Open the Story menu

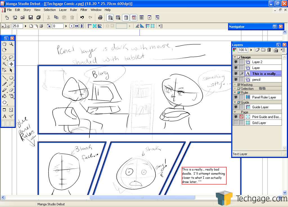pos(27,10)
